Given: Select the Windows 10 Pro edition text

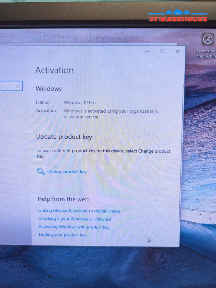Looking at the screenshot, I should [80, 103].
